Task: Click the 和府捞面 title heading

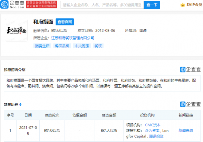Action: point(43,22)
